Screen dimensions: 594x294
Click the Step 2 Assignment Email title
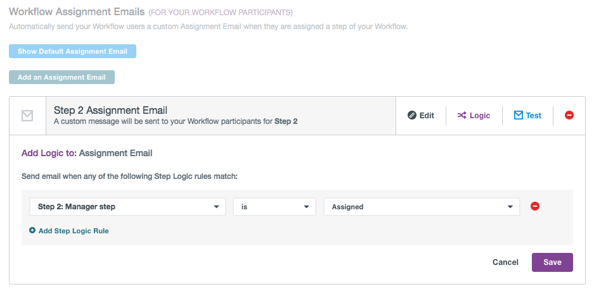(110, 110)
